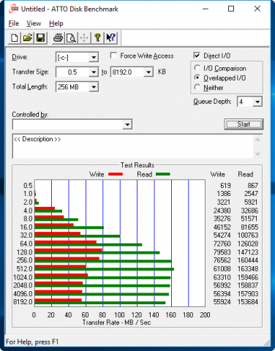Click the window resize grip corner

point(267,343)
